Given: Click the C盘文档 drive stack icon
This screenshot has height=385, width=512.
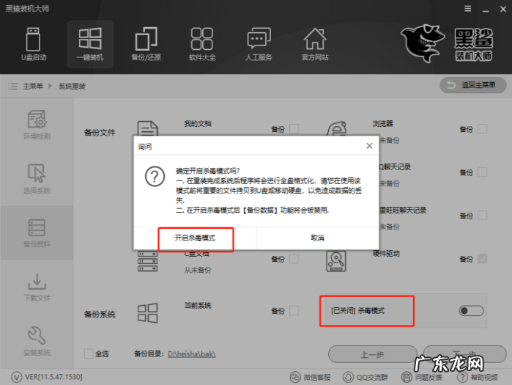Looking at the screenshot, I should point(147,261).
